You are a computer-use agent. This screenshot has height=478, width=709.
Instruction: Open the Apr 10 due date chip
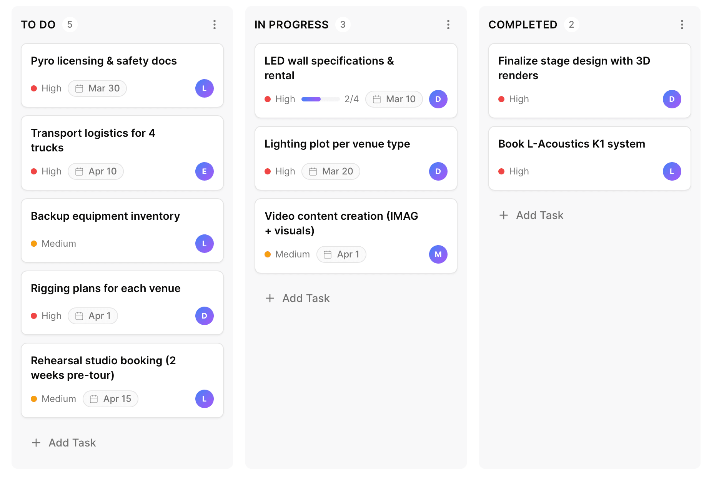click(x=96, y=171)
